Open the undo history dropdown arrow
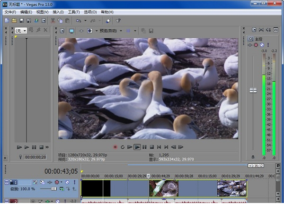This screenshot has height=211, width=284. click(85, 21)
